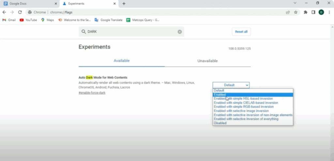Click Auto Dark Mode for Web Contents title
The image size is (334, 161).
point(103,77)
